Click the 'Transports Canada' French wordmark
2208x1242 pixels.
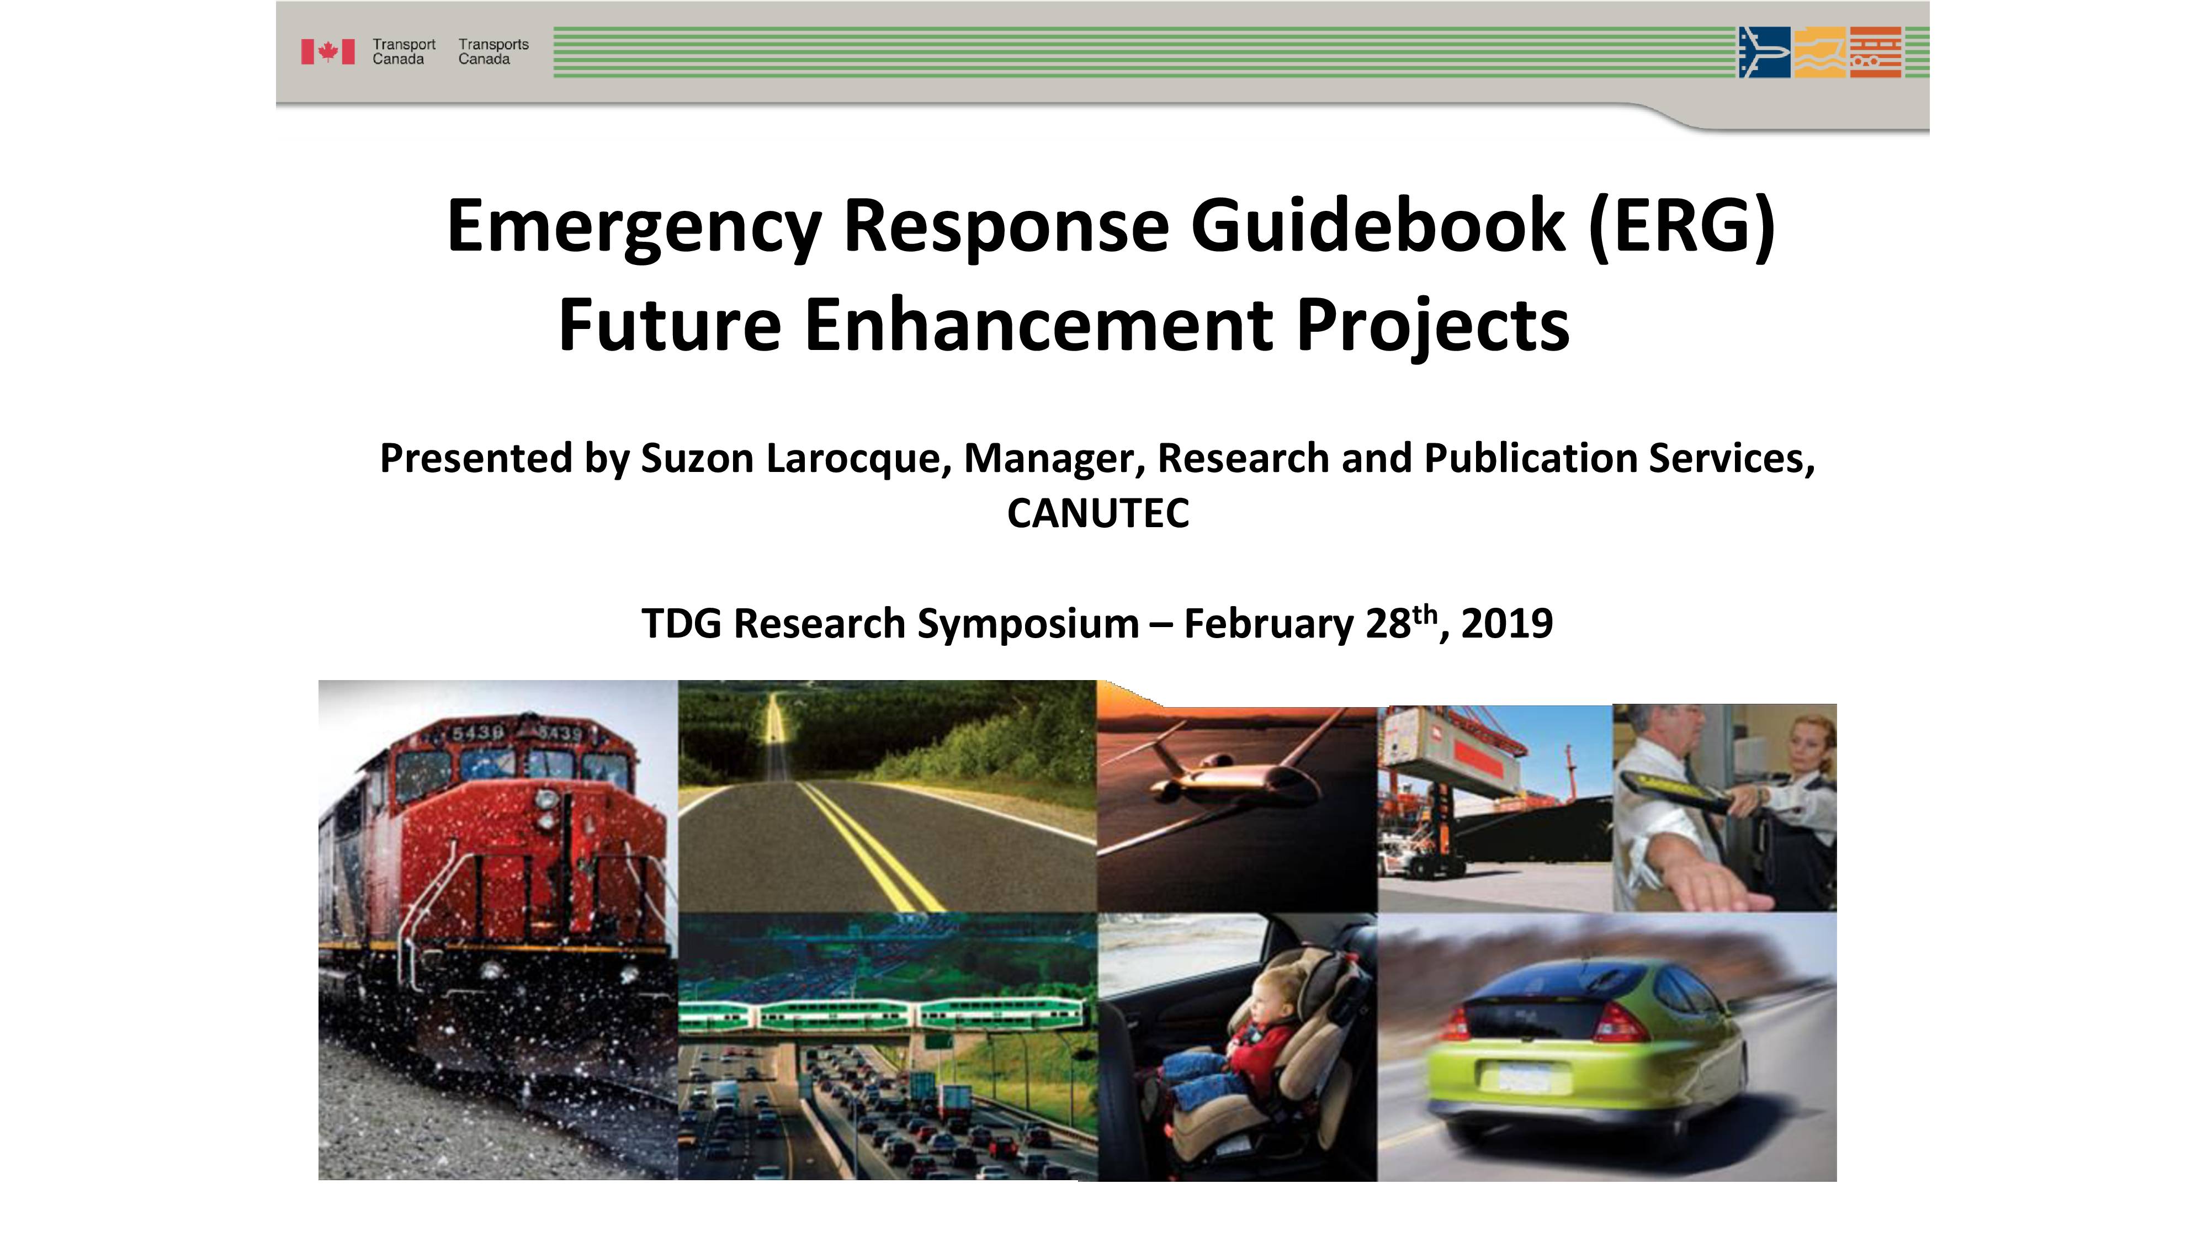tap(493, 52)
